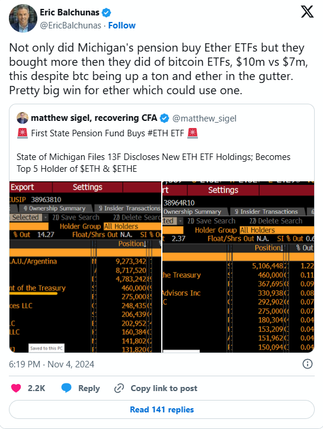
Task: Like the post with the heart icon
Action: (x=16, y=388)
